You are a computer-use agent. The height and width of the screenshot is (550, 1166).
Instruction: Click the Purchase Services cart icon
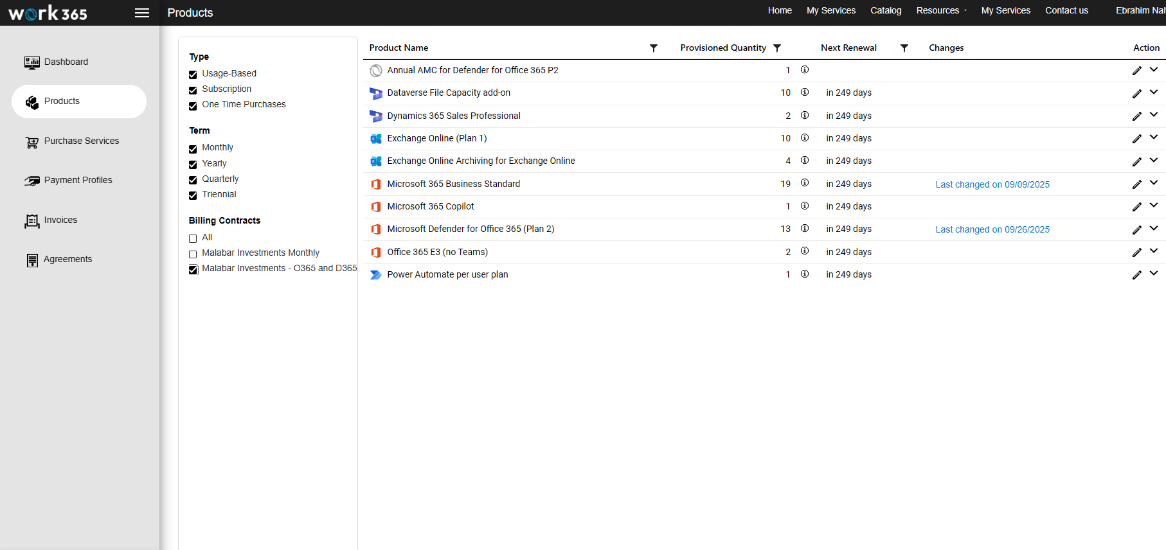pos(32,142)
